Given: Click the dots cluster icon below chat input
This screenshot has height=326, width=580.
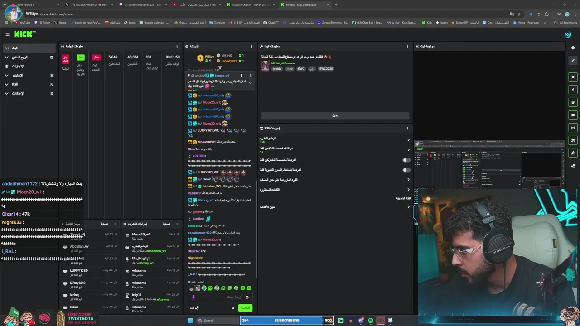Looking at the screenshot, I should (197, 308).
